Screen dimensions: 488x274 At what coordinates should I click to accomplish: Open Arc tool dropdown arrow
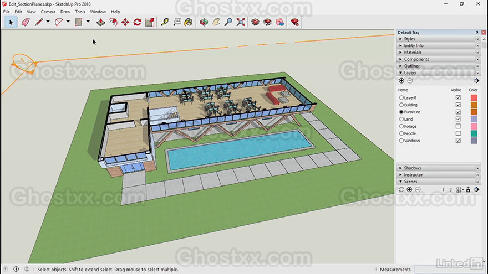pos(68,22)
